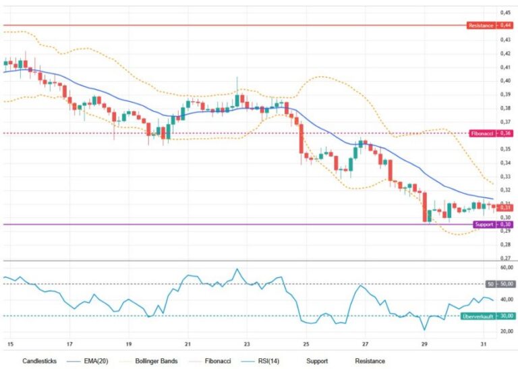Click date label 31 on time axis
518x369 pixels.
pos(484,344)
